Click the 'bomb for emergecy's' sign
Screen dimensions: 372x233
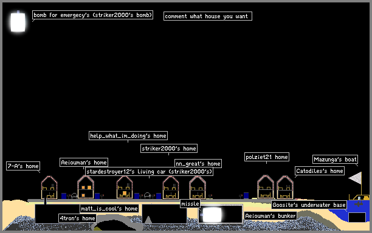coord(92,15)
